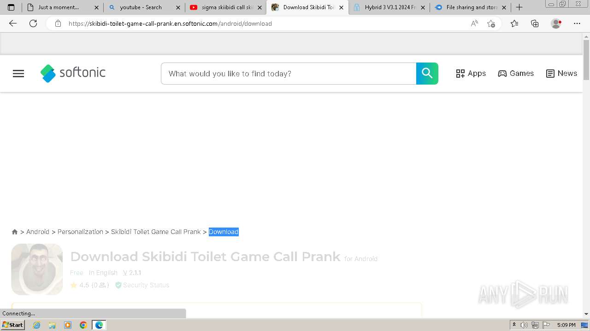Reload the current page

point(33,23)
